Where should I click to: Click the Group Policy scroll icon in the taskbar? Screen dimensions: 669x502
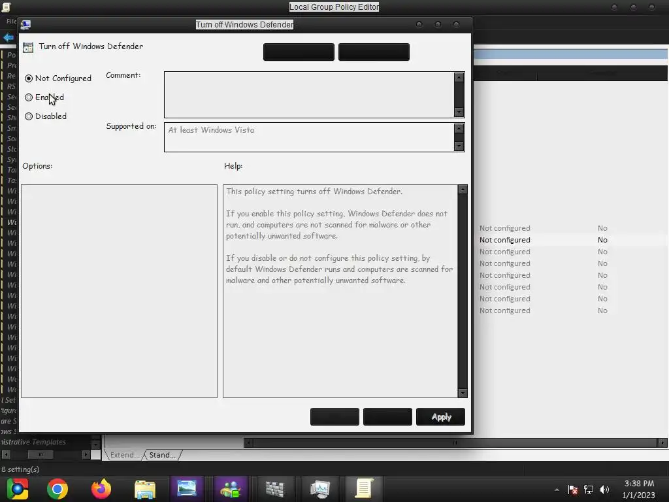click(x=363, y=489)
